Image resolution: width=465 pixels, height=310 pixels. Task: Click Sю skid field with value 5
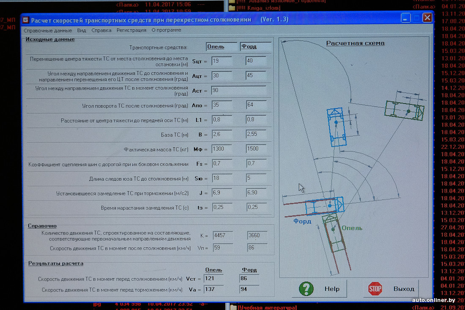[x=257, y=178]
